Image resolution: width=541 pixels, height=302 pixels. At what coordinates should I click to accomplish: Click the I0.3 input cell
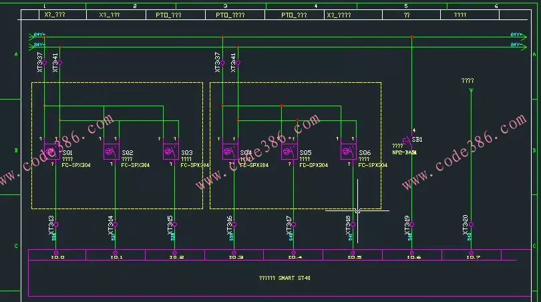235,257
